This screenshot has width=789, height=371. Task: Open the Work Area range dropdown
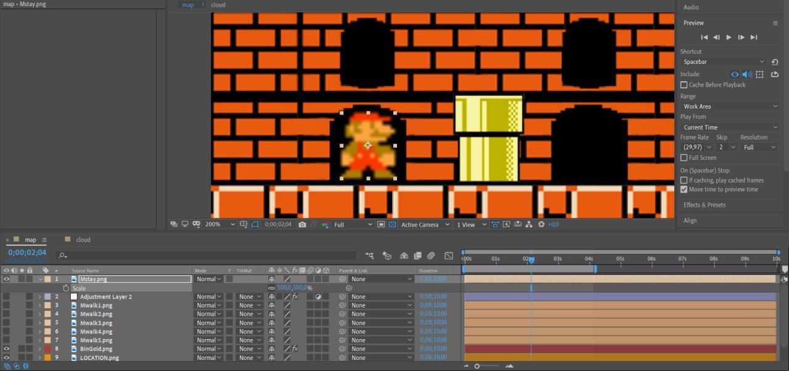[730, 106]
